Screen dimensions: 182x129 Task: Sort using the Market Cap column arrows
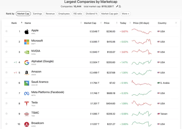tap(101, 23)
